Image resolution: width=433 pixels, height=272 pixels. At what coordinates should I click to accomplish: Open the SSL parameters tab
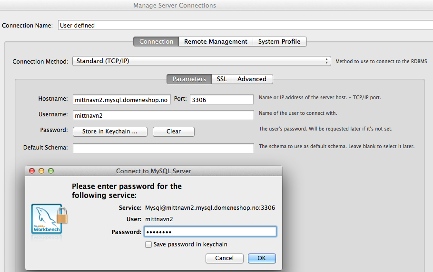[222, 79]
